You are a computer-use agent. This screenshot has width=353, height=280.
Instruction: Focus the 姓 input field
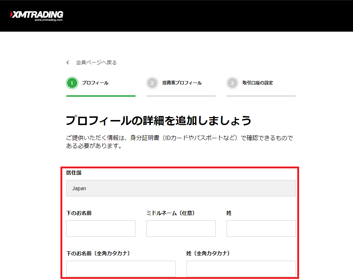(261, 228)
